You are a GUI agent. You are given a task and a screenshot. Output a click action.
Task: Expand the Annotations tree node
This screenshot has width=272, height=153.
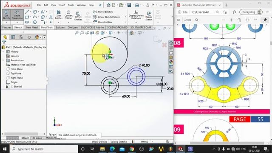[x=3, y=60]
